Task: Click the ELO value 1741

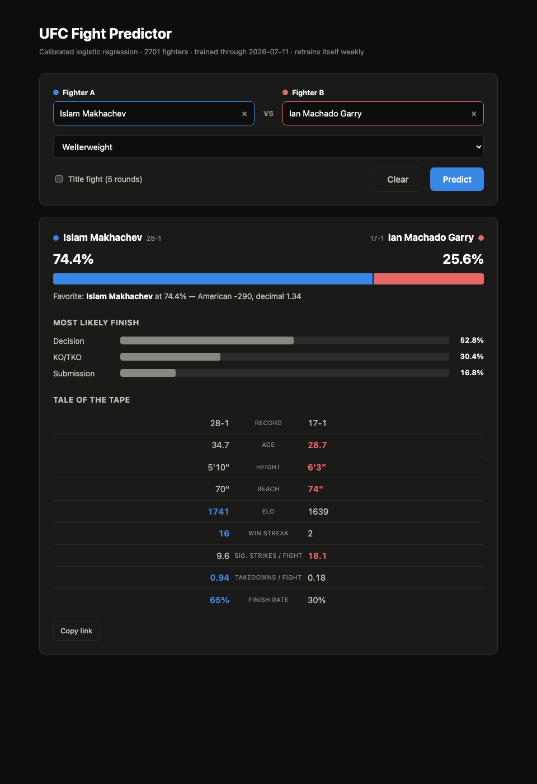Action: (x=218, y=512)
